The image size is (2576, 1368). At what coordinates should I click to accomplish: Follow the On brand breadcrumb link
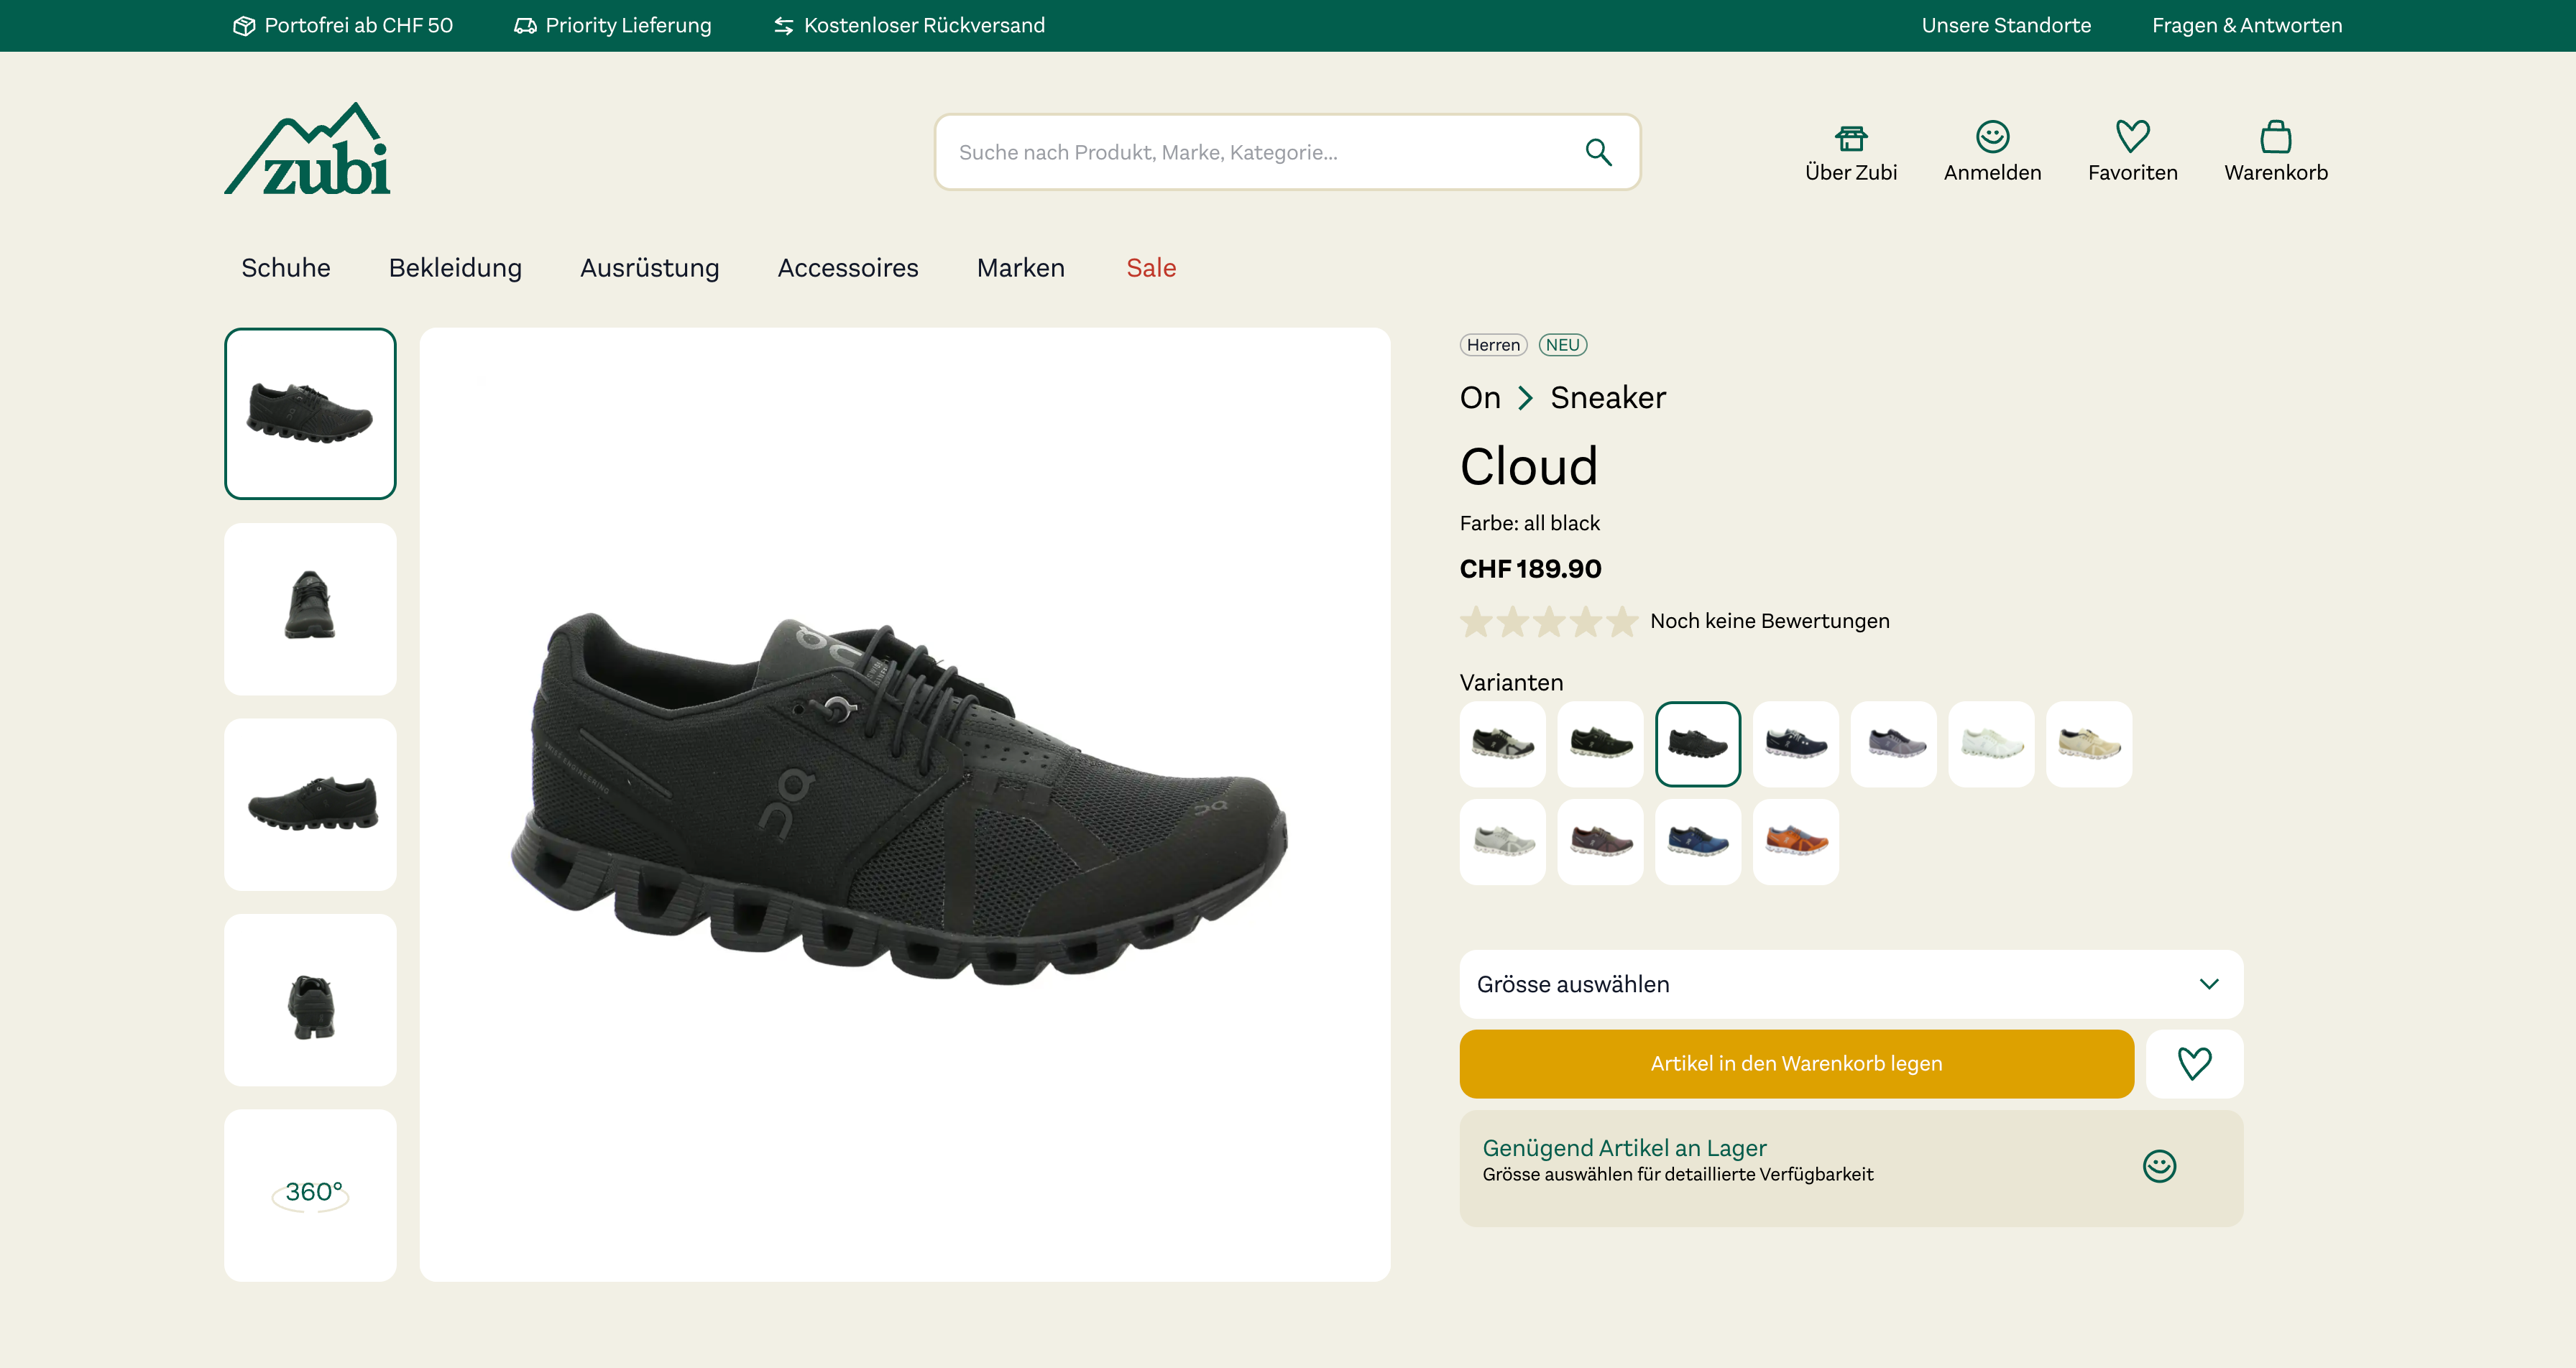click(1479, 398)
